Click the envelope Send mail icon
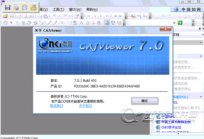 point(25,8)
